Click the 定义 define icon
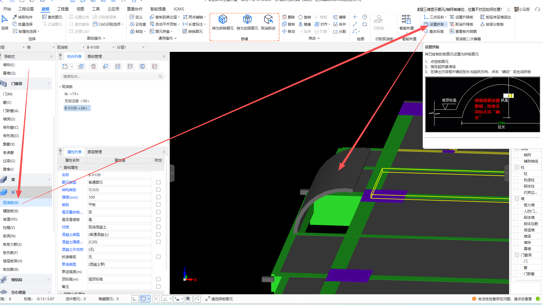Image resolution: width=542 pixels, height=305 pixels. (x=136, y=17)
